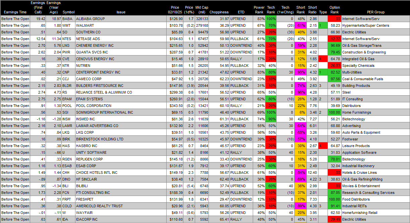
Task: Select the Industrial REITs group cell
Action: [375, 206]
